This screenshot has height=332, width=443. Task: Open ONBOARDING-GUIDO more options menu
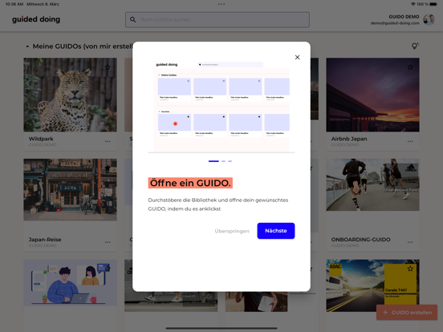[410, 242]
